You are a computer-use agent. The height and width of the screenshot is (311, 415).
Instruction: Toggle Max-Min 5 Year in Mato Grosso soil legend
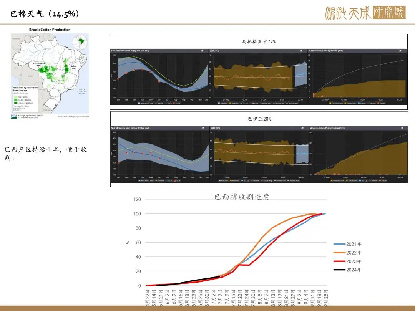(x=146, y=103)
